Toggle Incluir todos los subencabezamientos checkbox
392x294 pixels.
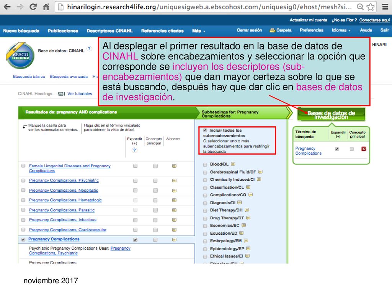pyautogui.click(x=205, y=130)
